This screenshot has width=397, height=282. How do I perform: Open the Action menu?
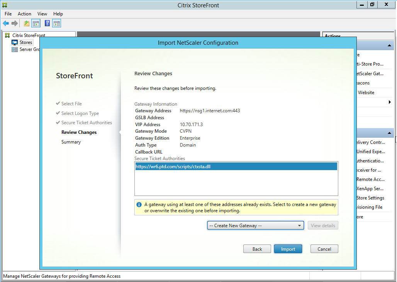coord(24,14)
